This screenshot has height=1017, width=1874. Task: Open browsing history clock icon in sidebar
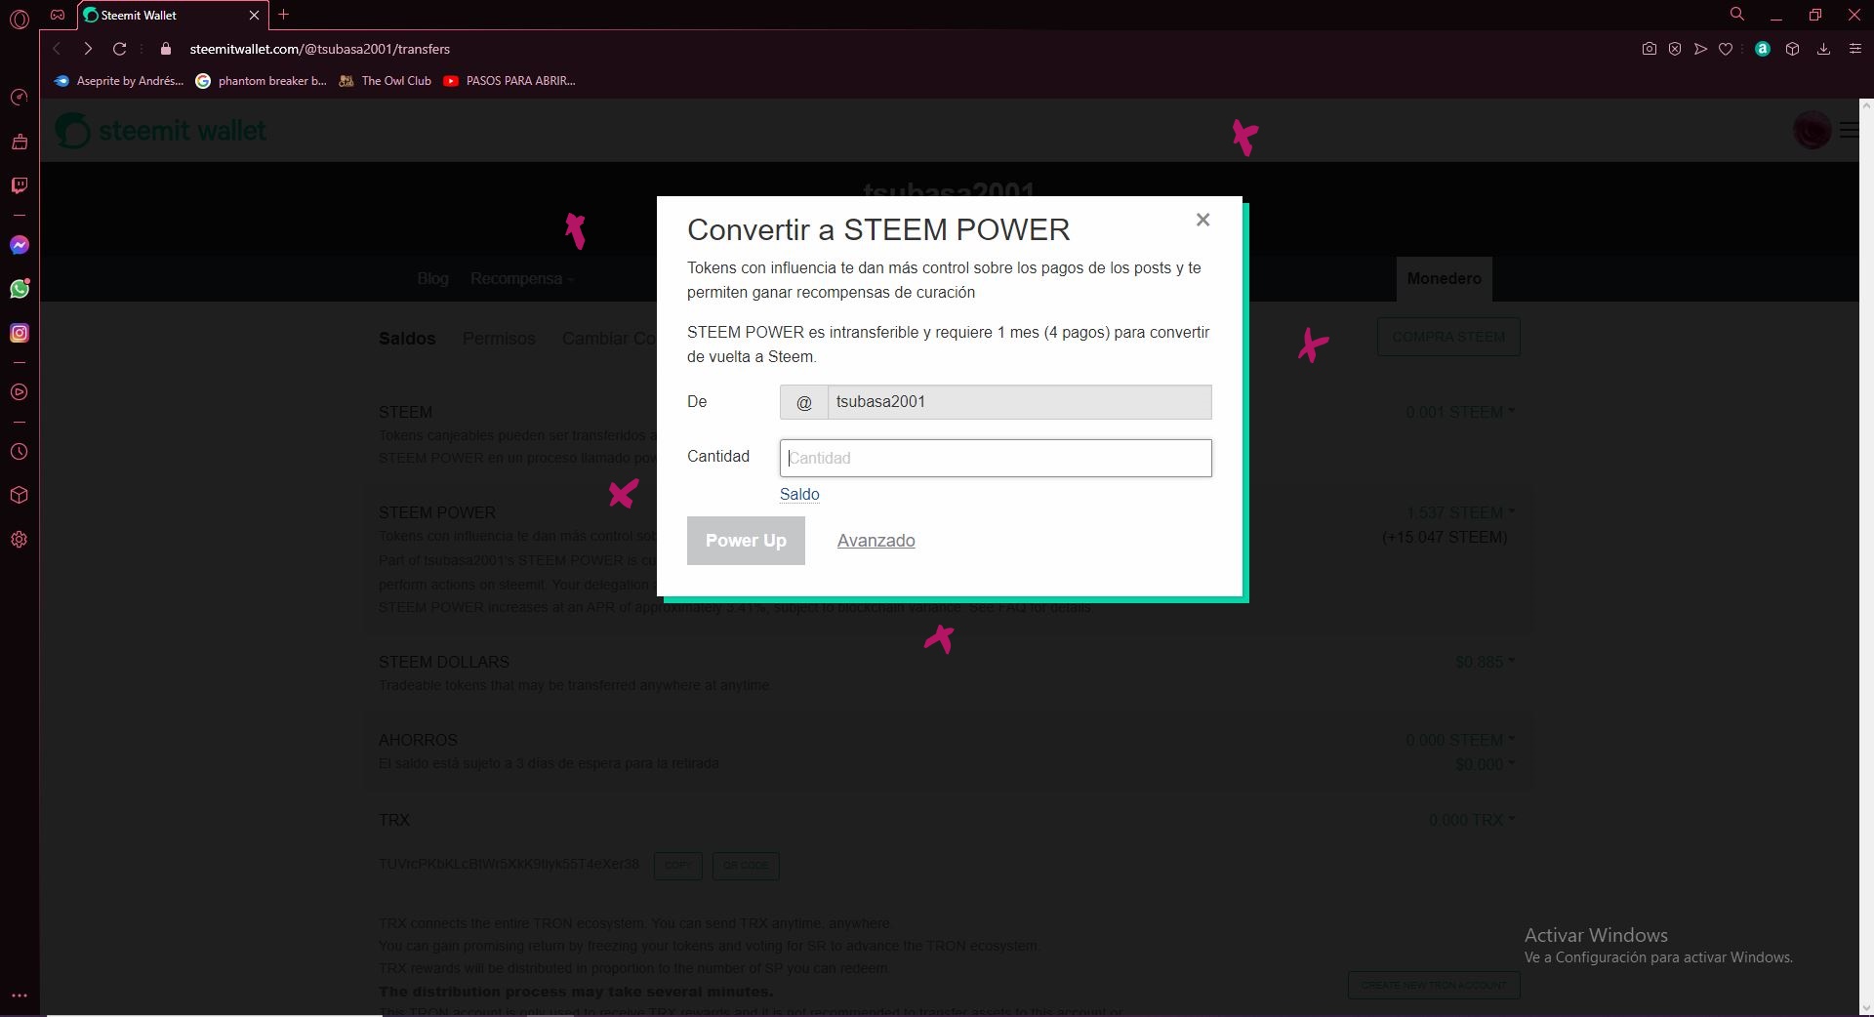[19, 452]
